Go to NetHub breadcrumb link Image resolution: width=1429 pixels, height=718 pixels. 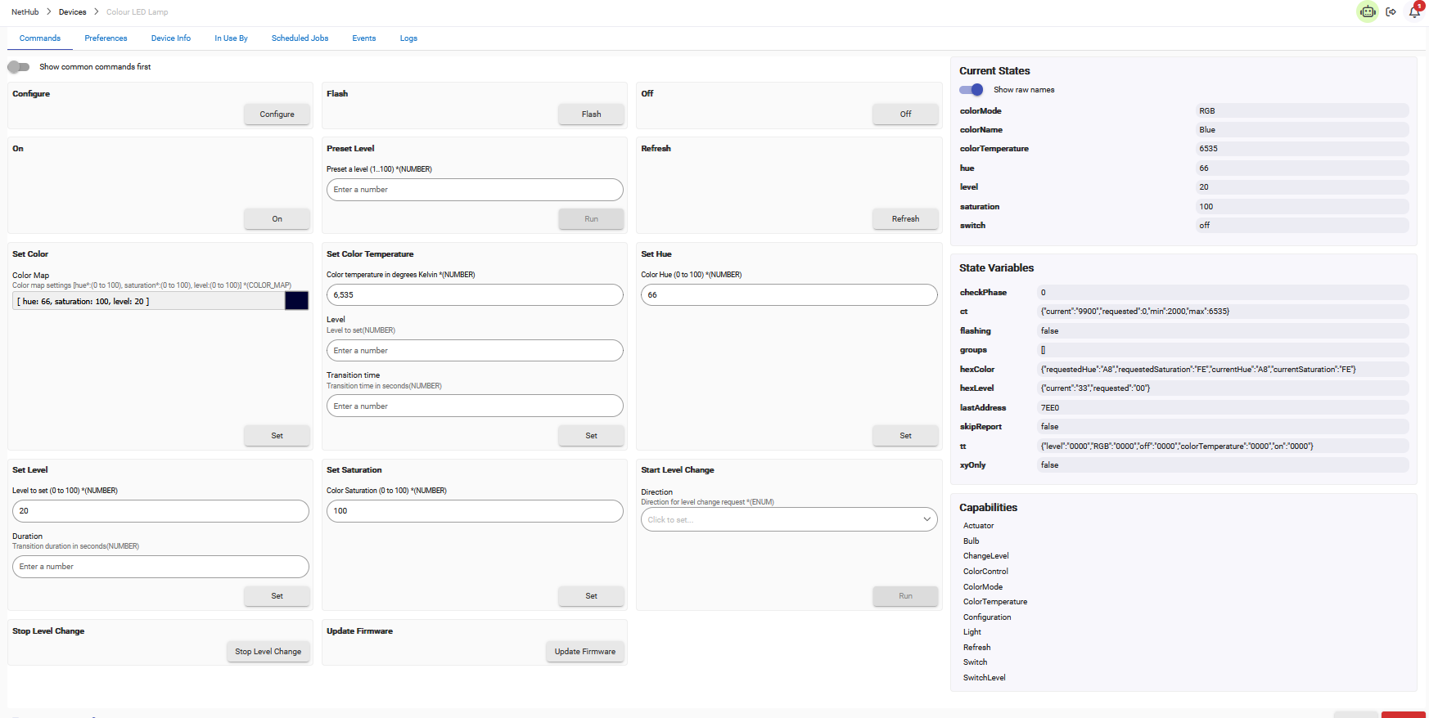pyautogui.click(x=25, y=12)
